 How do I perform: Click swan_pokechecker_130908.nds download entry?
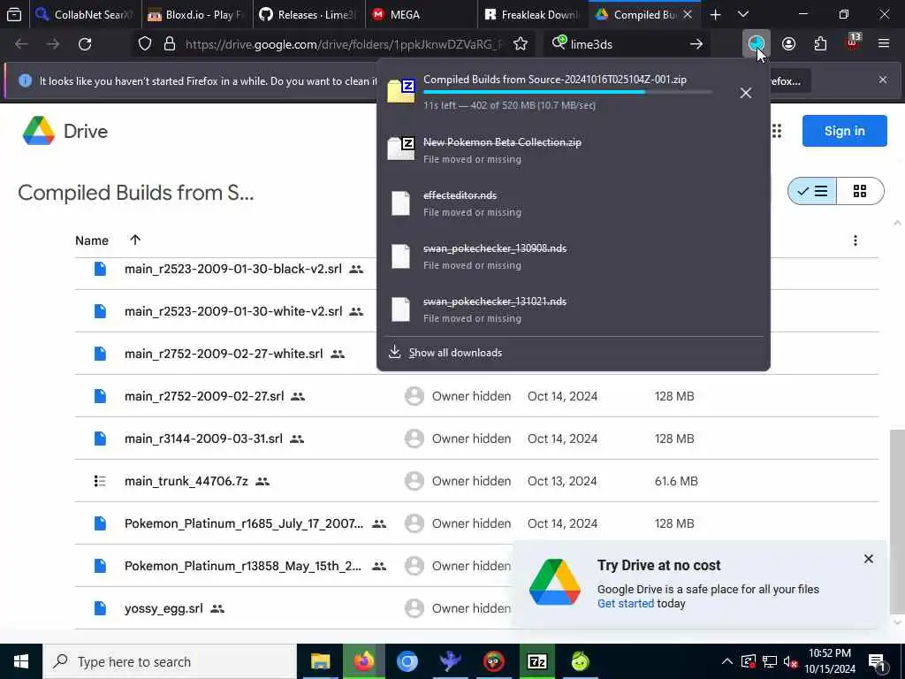(x=573, y=256)
